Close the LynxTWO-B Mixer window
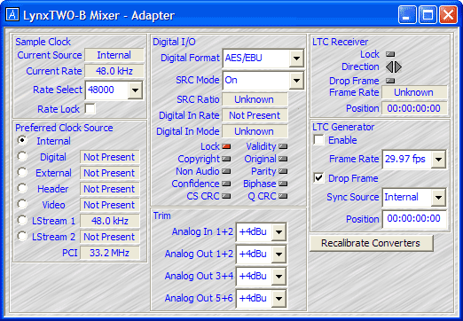Screen dimensions: 463x321 448,15
